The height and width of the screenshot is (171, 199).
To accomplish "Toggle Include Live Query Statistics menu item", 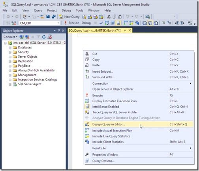I will point(139,136).
